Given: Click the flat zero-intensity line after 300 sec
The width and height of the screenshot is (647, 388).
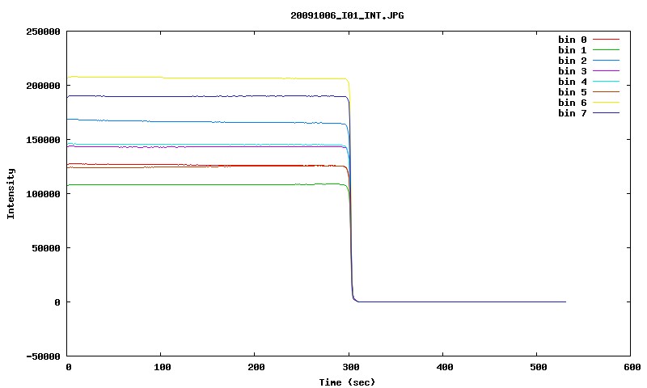Looking at the screenshot, I should coord(462,302).
